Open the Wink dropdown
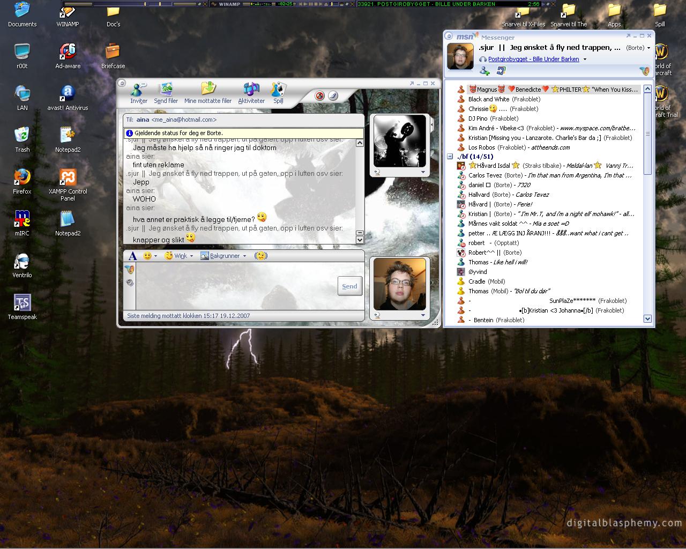This screenshot has height=549, width=686. click(179, 256)
